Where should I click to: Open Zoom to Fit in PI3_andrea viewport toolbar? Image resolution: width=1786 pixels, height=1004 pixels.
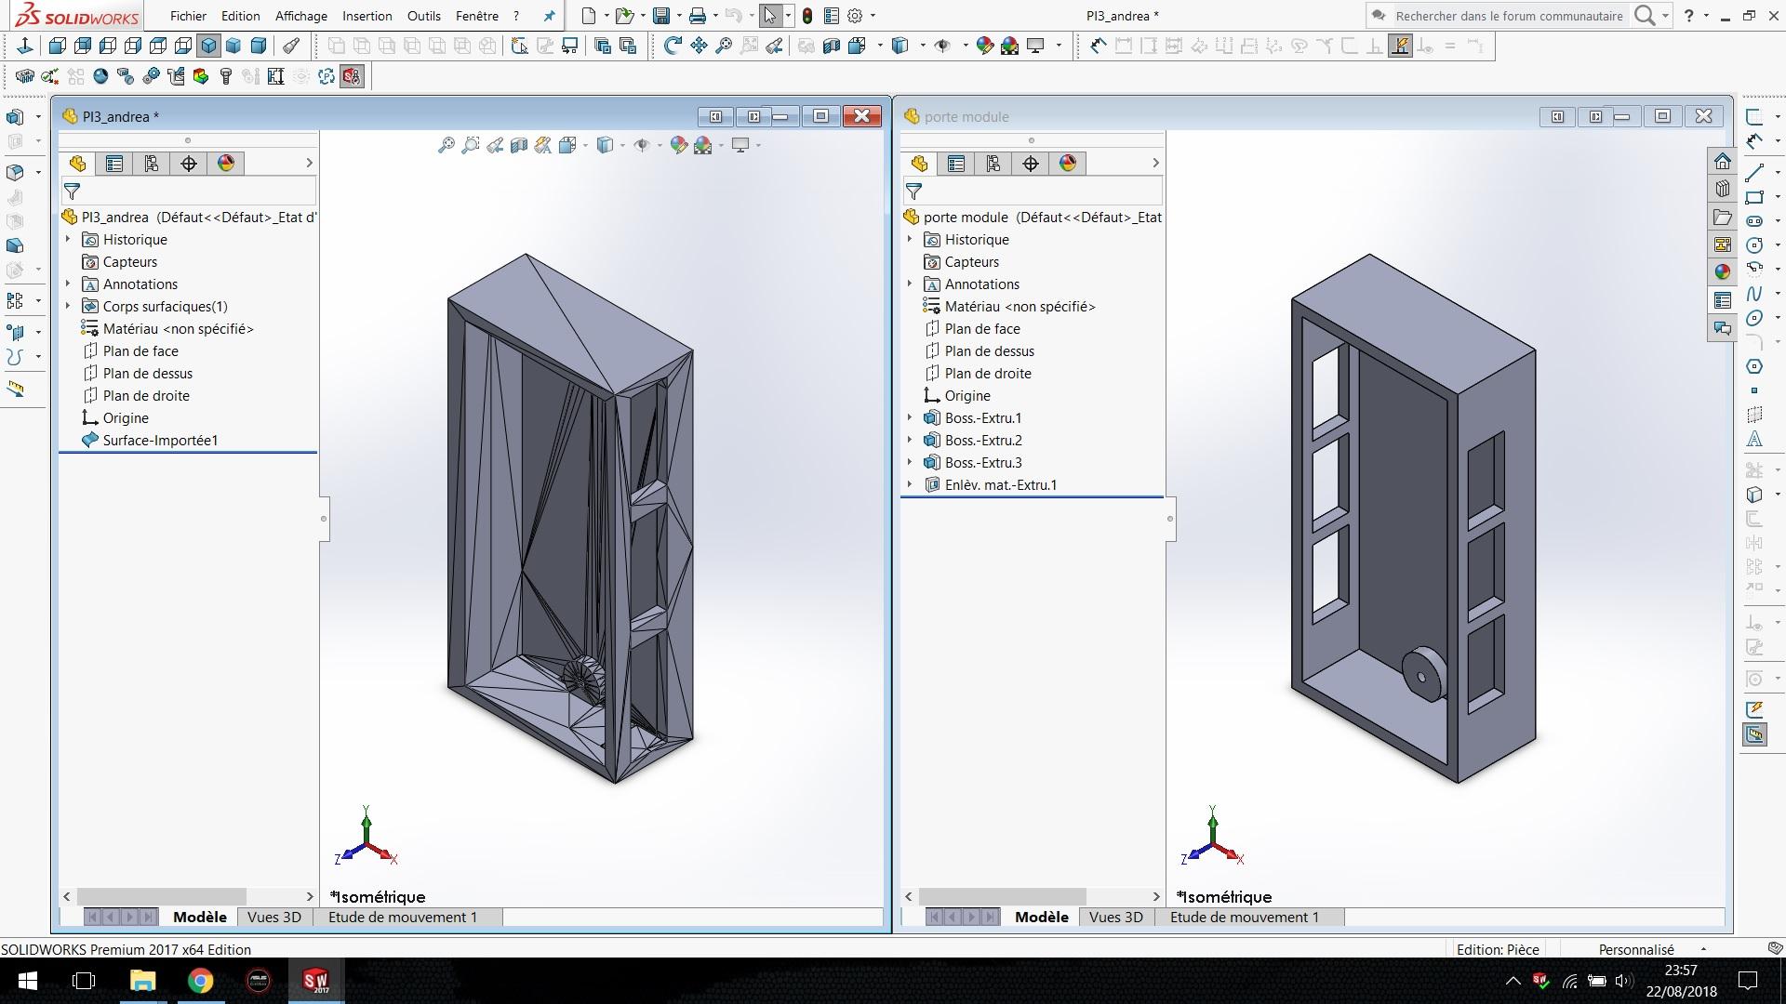(446, 145)
